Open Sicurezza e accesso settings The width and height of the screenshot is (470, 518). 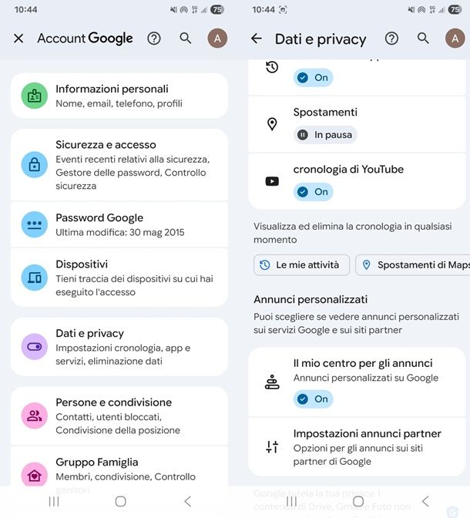(x=119, y=164)
